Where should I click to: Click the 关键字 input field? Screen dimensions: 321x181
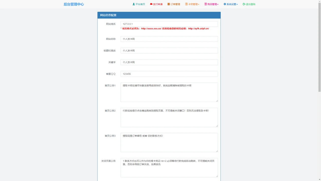(169, 62)
